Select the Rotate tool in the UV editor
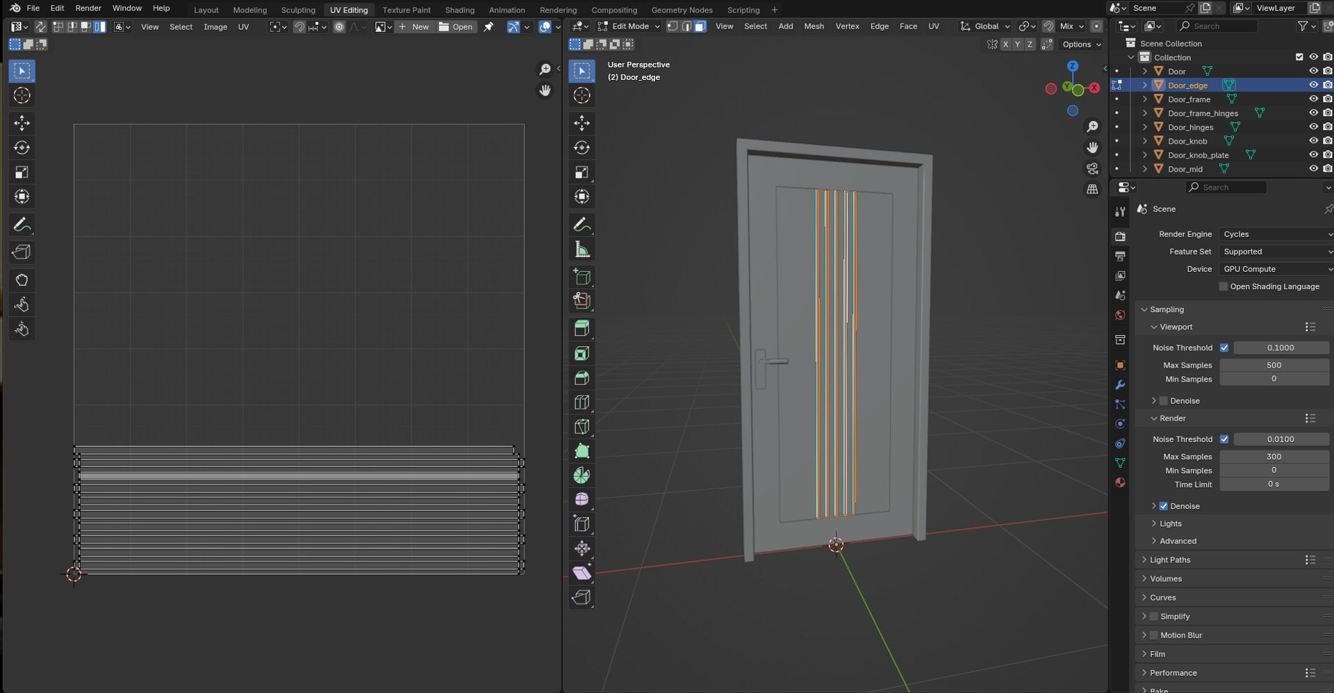The image size is (1334, 693). coord(22,147)
